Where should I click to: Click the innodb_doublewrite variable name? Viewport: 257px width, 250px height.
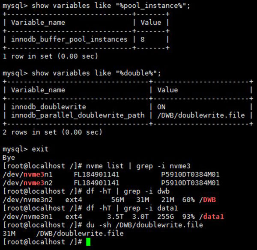point(48,107)
